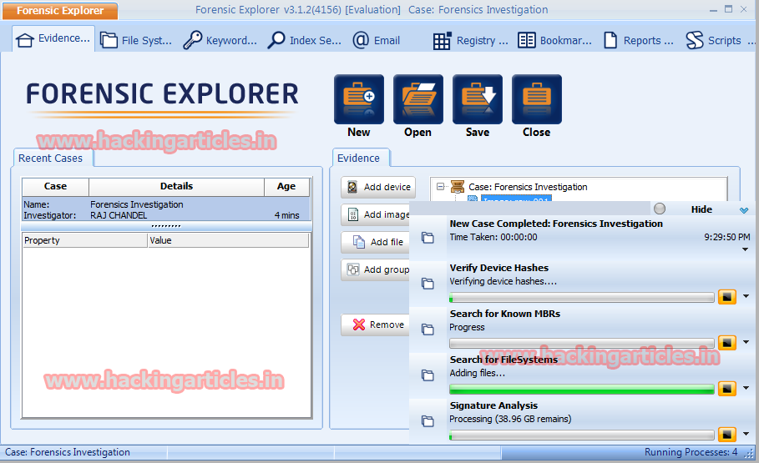
Task: Click the New case briefcase icon
Action: pos(359,99)
